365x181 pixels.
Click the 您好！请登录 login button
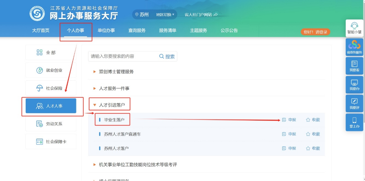[315, 32]
